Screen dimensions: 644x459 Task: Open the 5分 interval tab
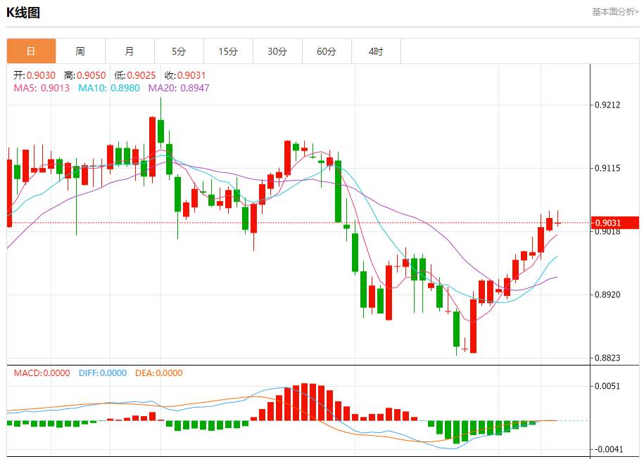pyautogui.click(x=179, y=51)
